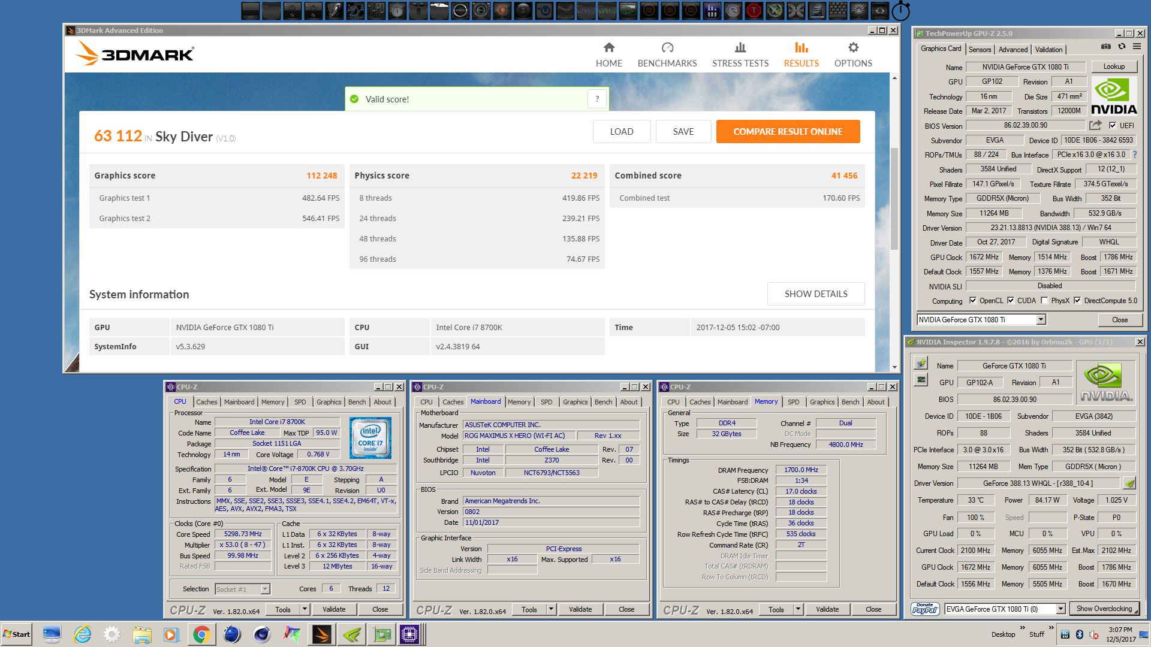Click the NVIDIA logo in GPU-Z
This screenshot has width=1151, height=647.
coord(1114,96)
